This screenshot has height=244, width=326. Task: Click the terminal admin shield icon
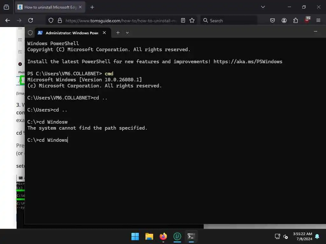click(30, 33)
